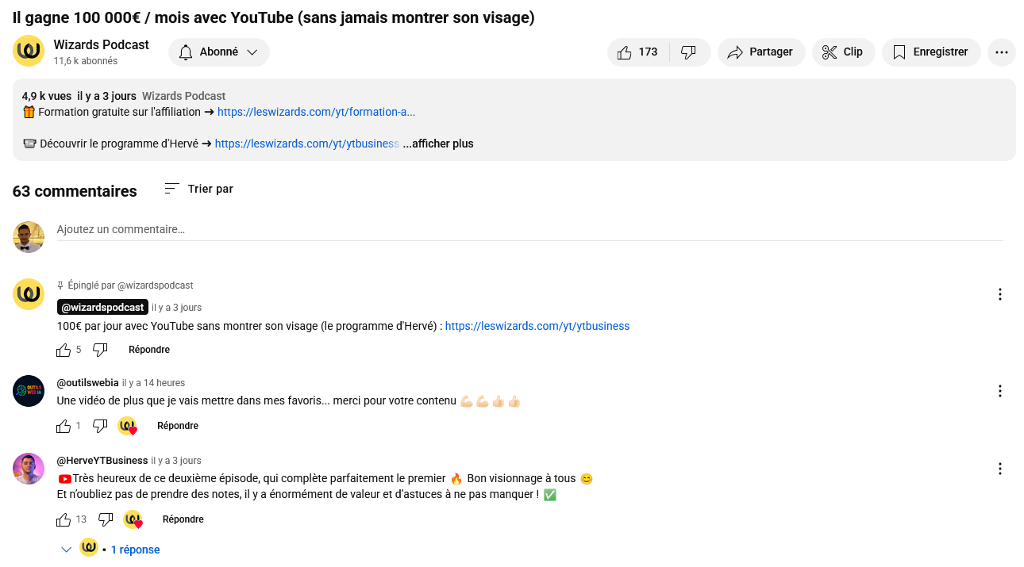
Task: Like the HerveYTBusiness comment
Action: coord(64,519)
